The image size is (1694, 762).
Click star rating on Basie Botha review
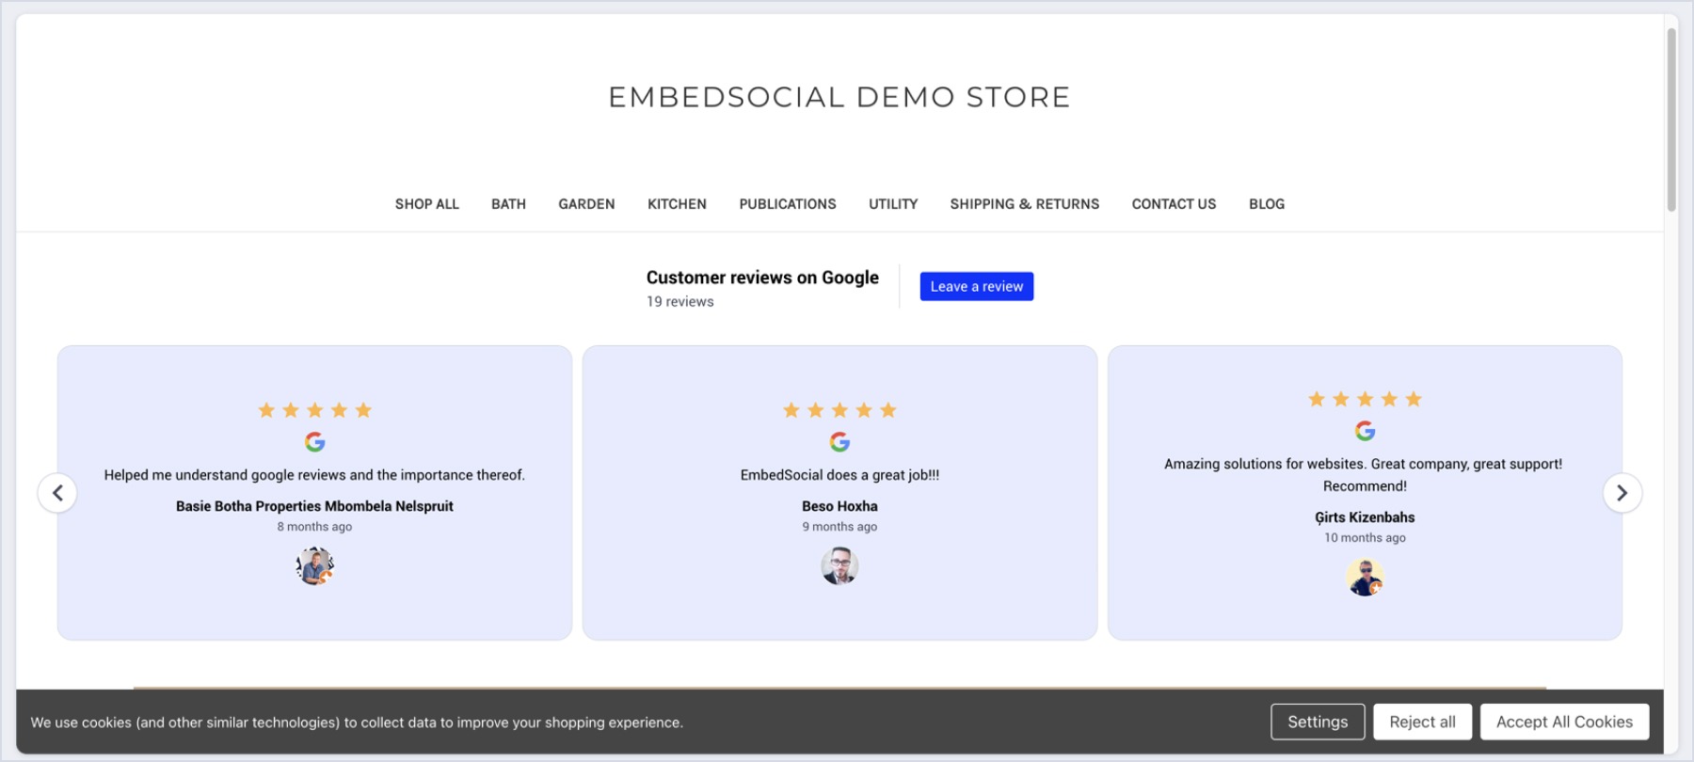point(315,410)
